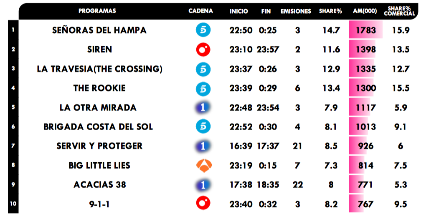Click the AM(000) column header

pos(365,11)
